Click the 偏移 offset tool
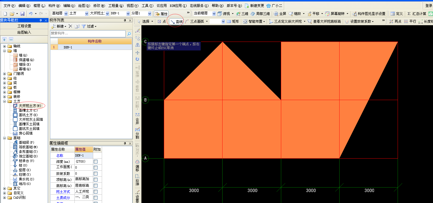433x203 pixels. coord(137,166)
